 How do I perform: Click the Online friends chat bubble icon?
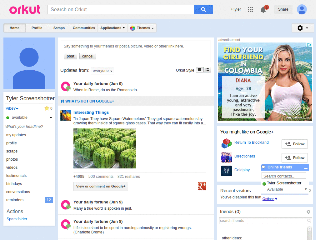tap(264, 167)
